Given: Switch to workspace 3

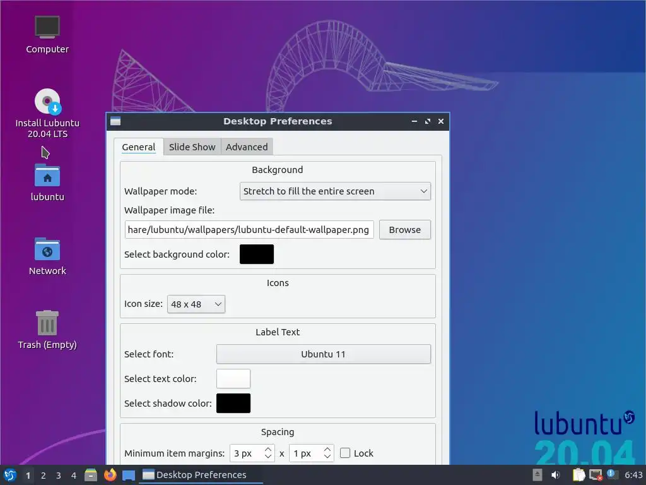Looking at the screenshot, I should tap(59, 476).
